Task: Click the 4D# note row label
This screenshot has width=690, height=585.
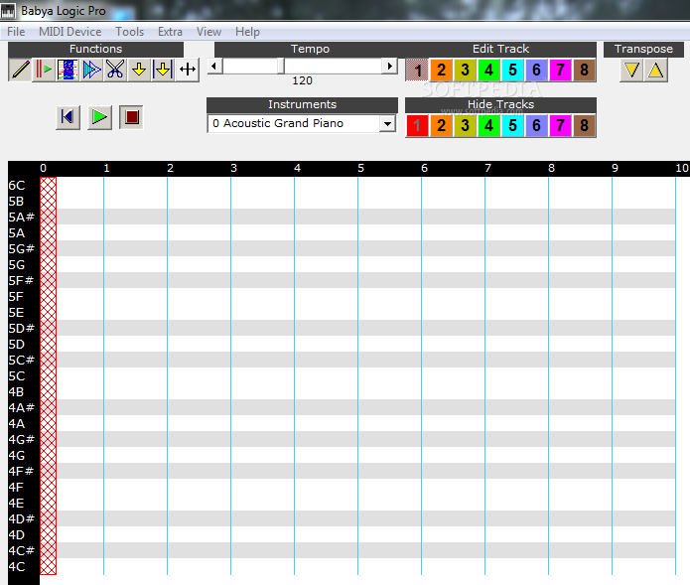Action: [x=22, y=519]
